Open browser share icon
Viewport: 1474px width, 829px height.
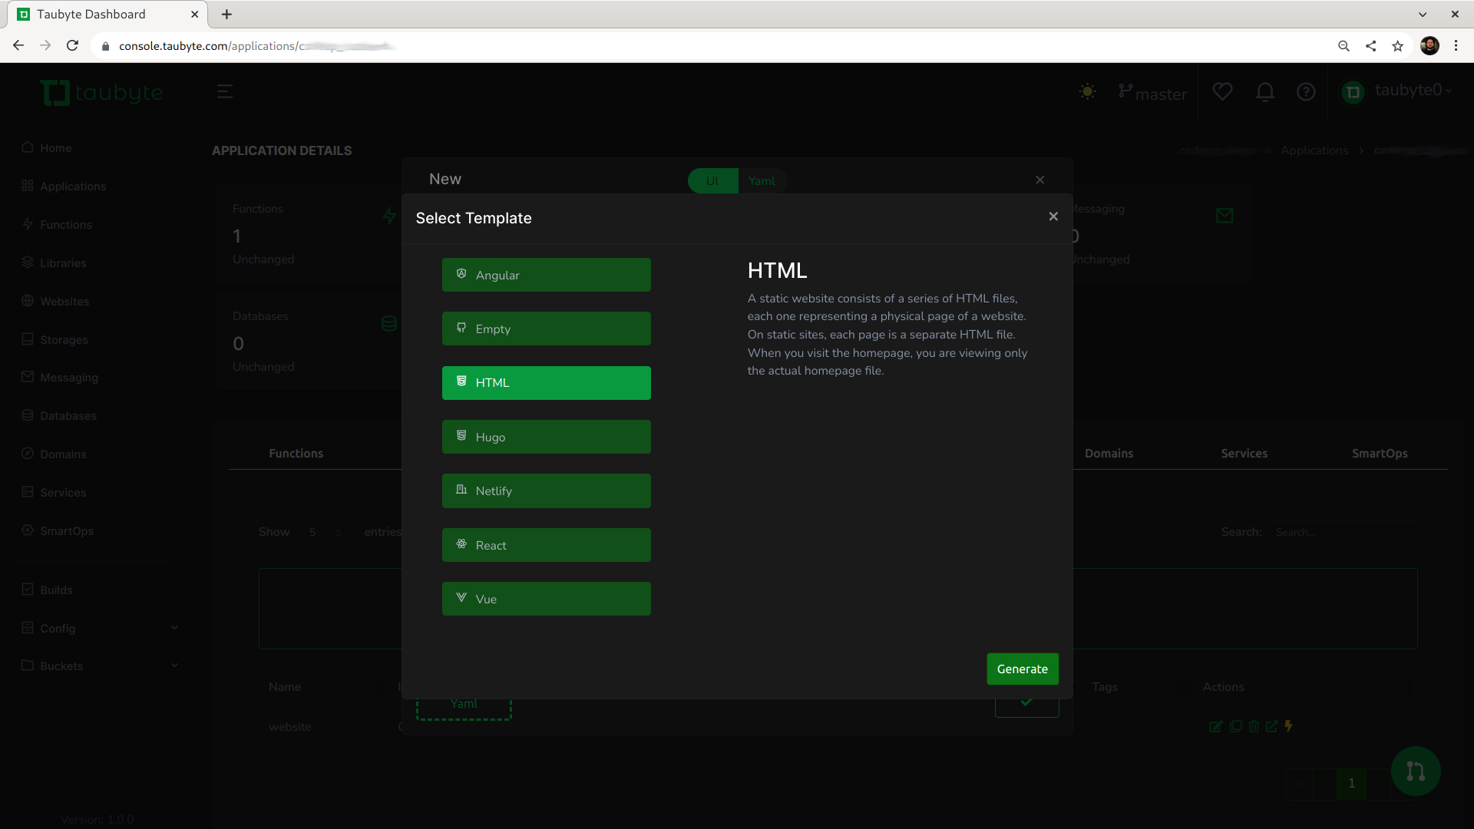[1370, 45]
